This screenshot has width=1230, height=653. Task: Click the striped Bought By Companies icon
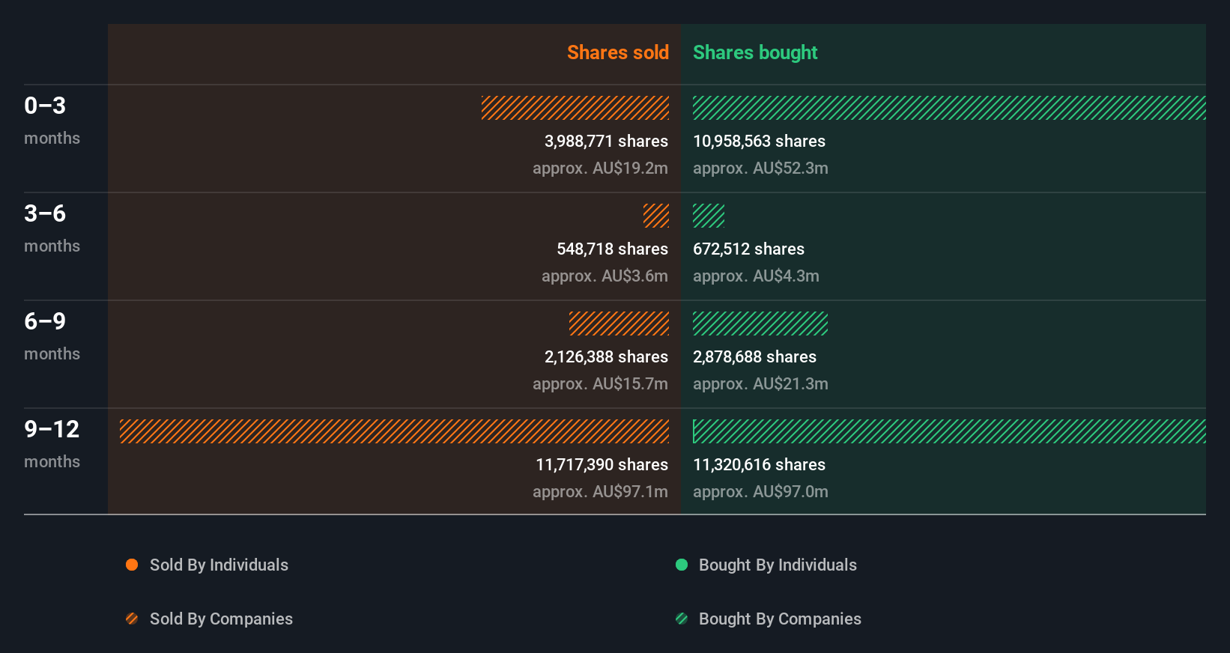pyautogui.click(x=682, y=619)
